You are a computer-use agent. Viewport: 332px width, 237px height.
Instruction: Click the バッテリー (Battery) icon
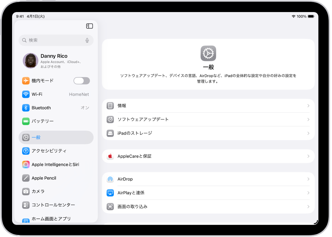pos(26,121)
